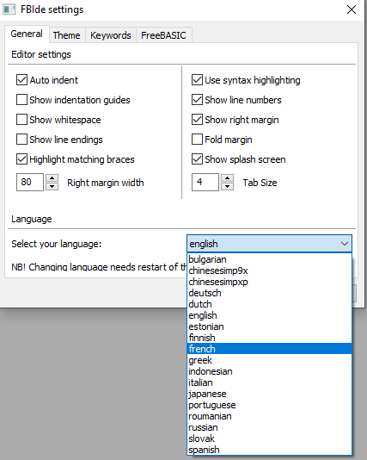Choose chinesesimpxp language option
The width and height of the screenshot is (367, 460).
point(269,282)
